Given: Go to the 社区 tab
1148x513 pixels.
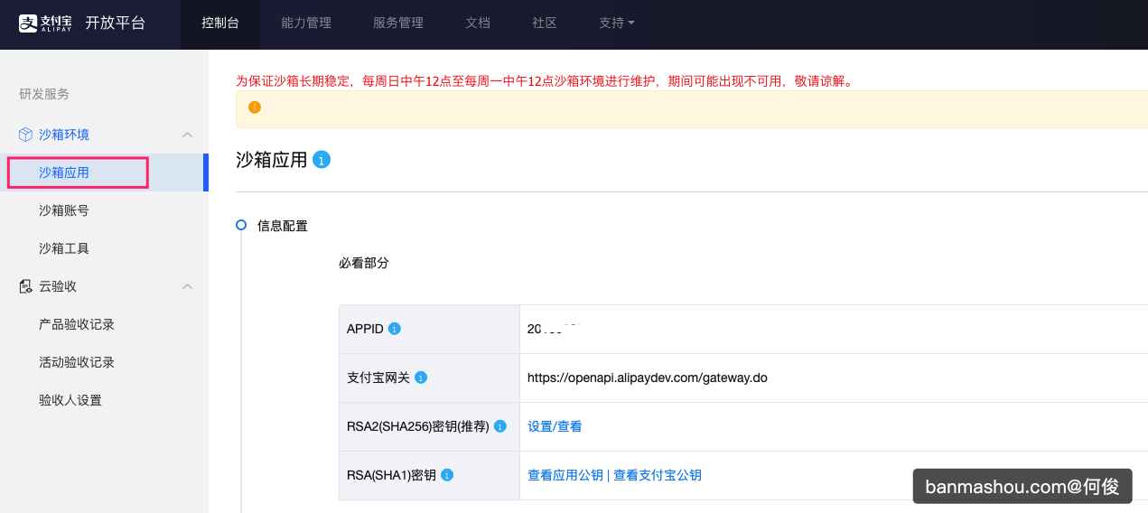Looking at the screenshot, I should click(545, 23).
